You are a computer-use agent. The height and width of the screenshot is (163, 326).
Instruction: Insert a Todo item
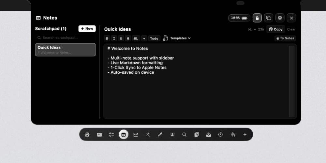click(154, 38)
